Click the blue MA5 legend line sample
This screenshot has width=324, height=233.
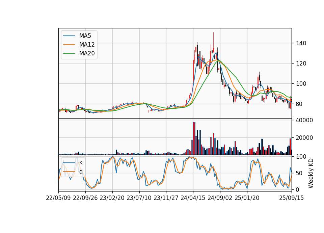click(x=69, y=36)
